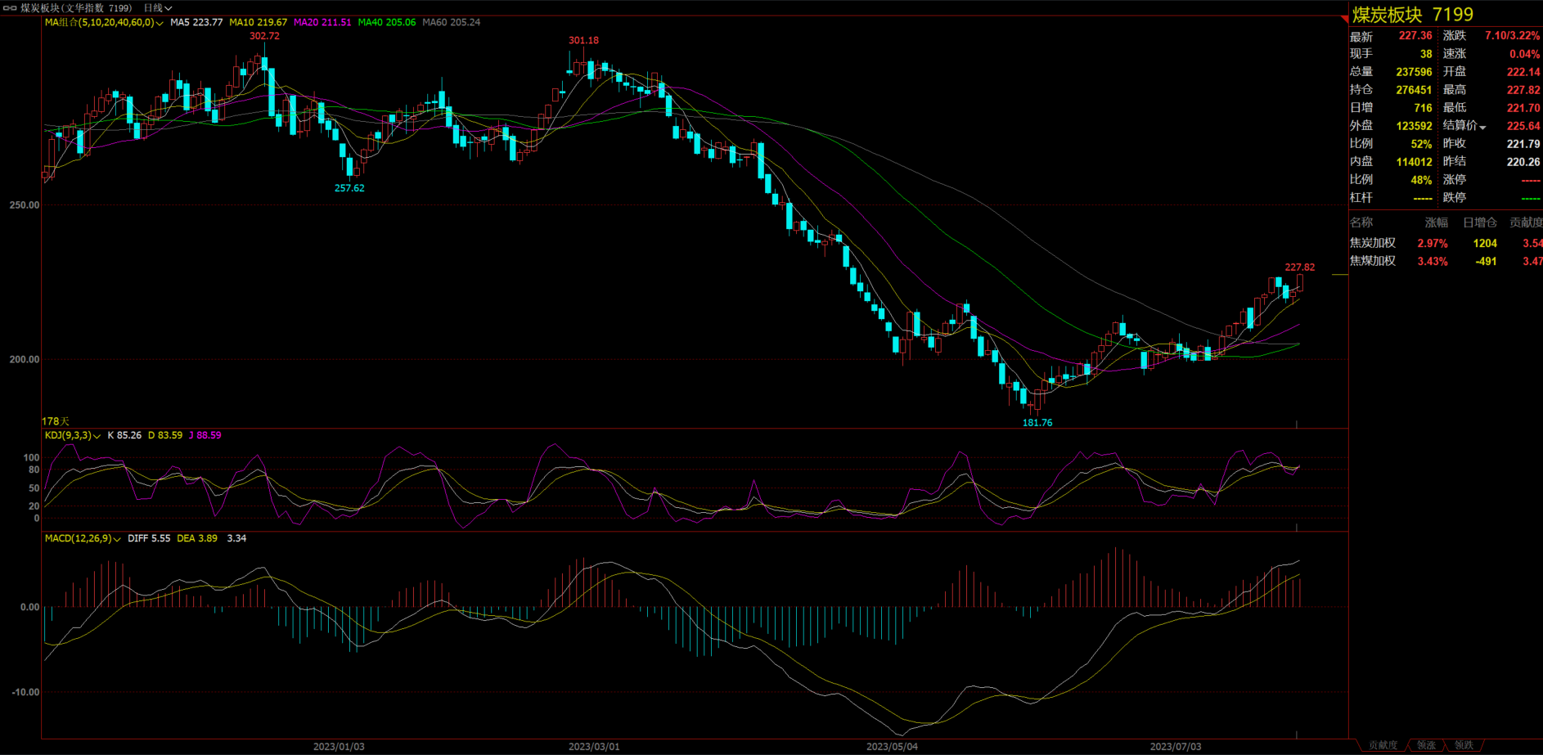Click the 181.76 bottom price marker
The height and width of the screenshot is (755, 1543).
click(x=1037, y=423)
